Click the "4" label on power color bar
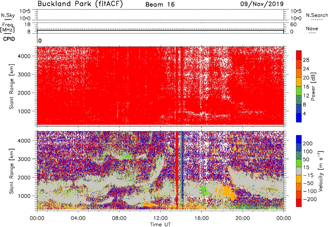 (304, 113)
